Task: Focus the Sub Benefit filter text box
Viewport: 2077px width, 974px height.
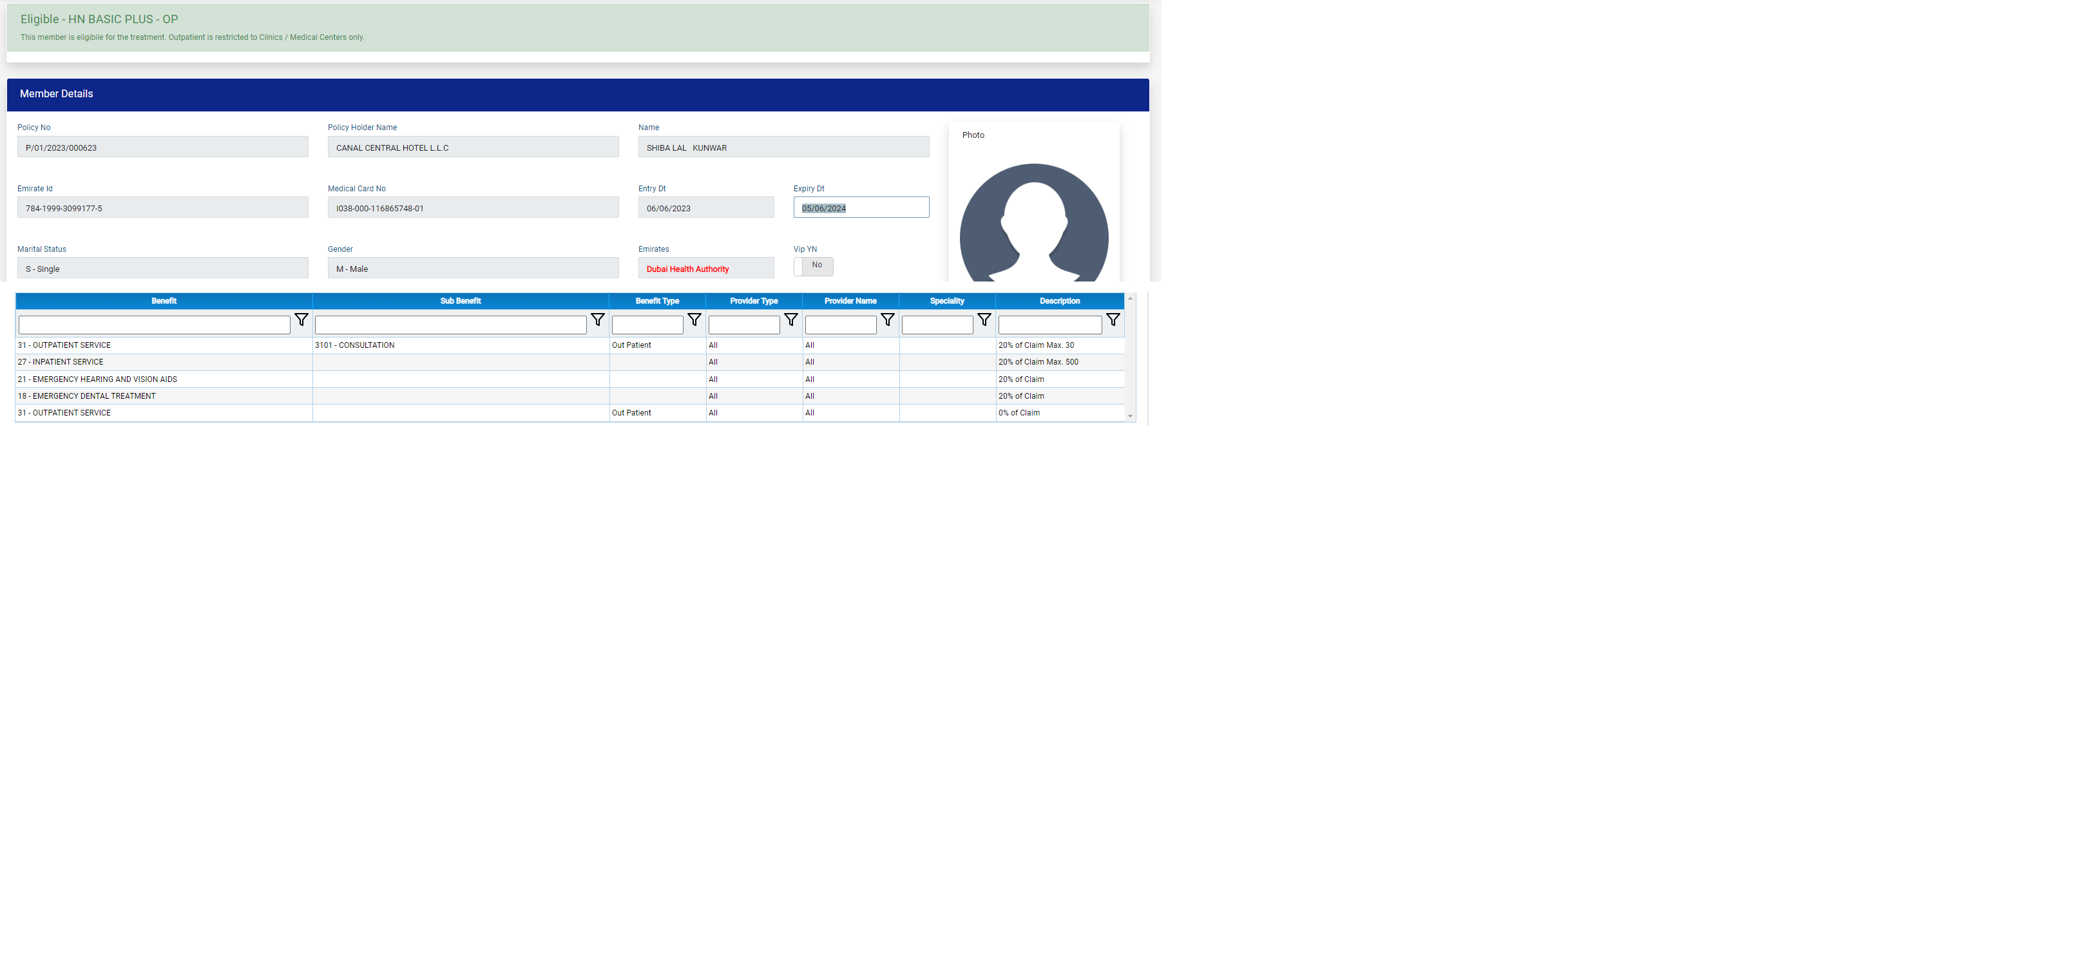Action: [451, 325]
